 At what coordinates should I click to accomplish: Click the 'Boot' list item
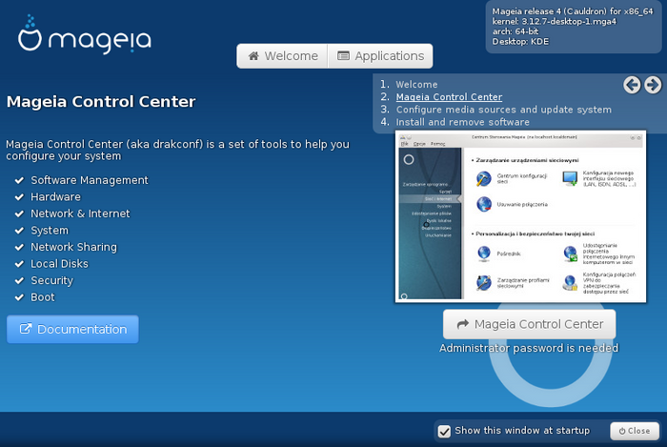click(43, 297)
